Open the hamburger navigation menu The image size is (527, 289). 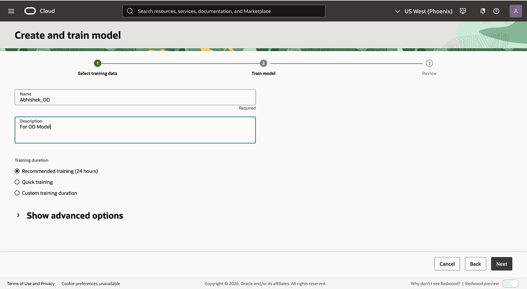(x=11, y=11)
